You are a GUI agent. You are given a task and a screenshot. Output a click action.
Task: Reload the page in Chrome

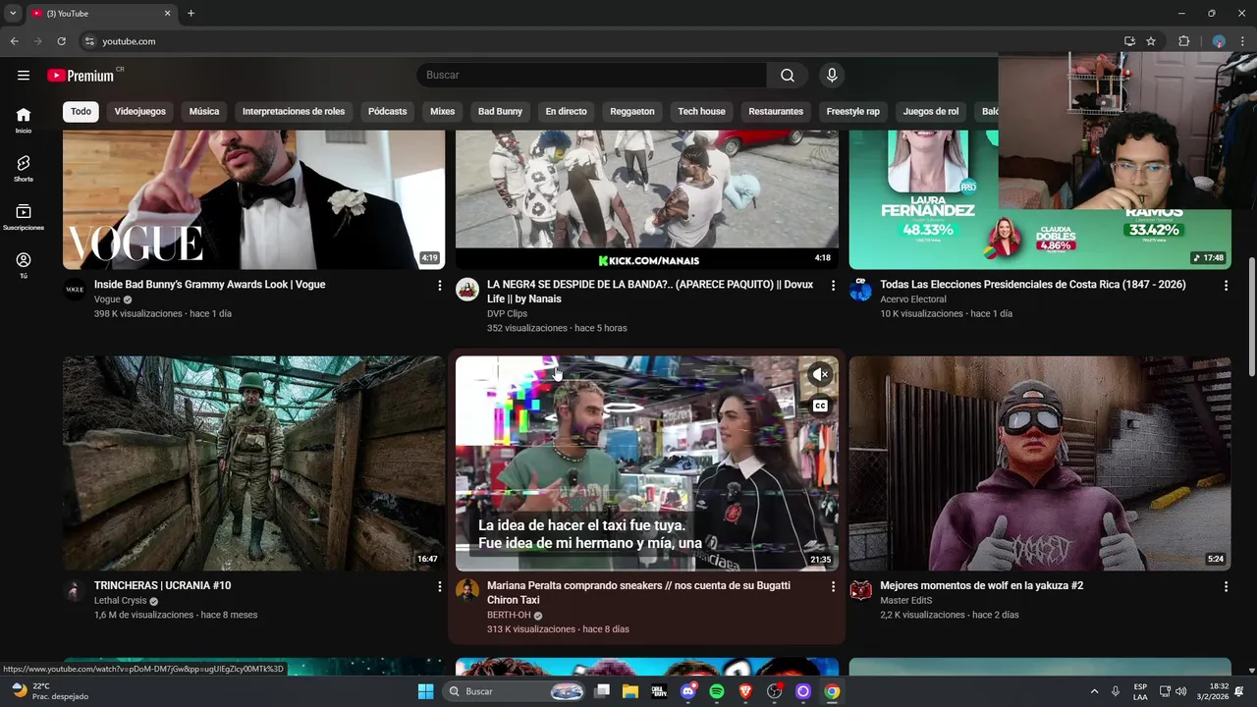(61, 41)
